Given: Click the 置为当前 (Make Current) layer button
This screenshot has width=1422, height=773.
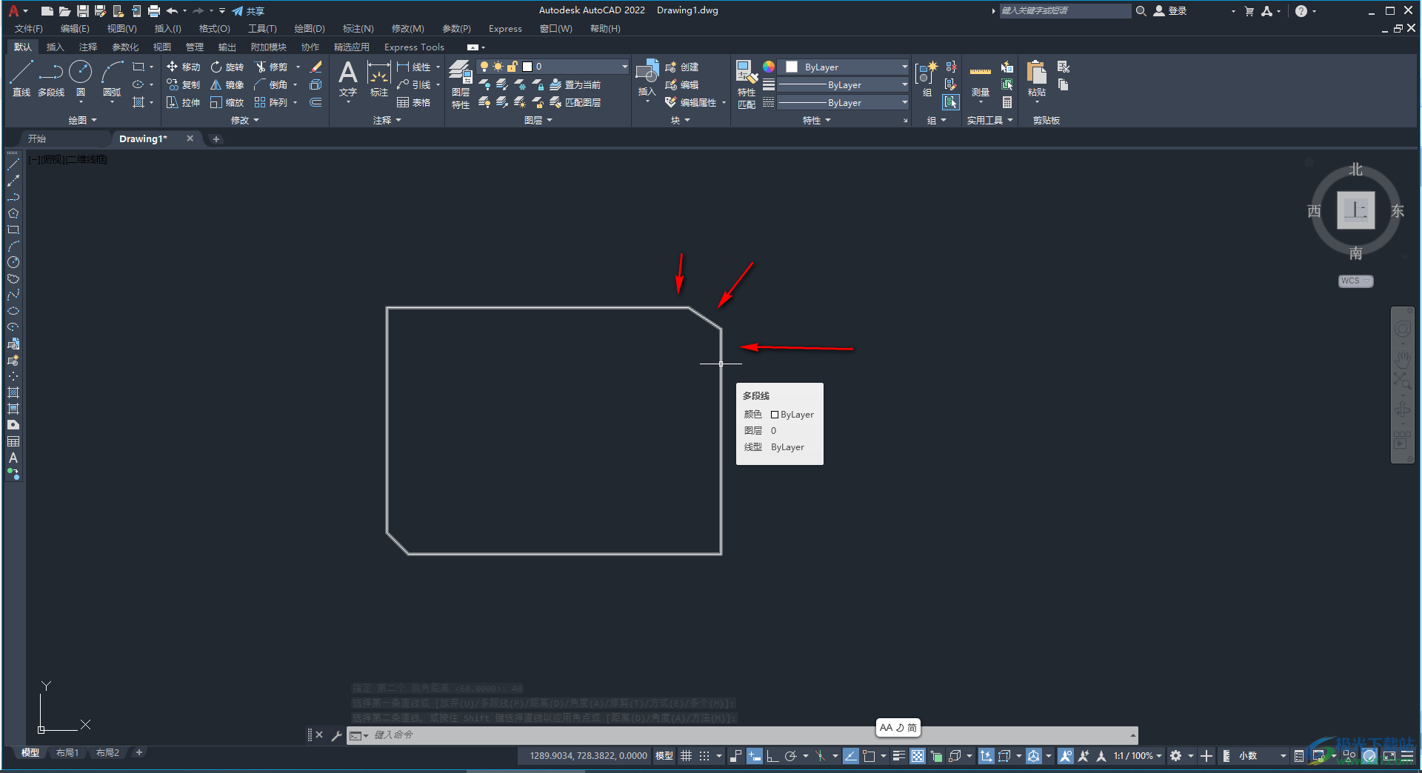Looking at the screenshot, I should (575, 84).
